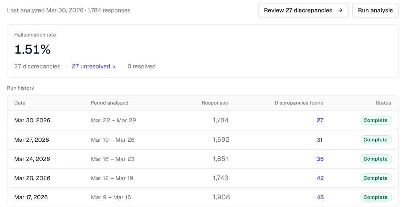This screenshot has height=207, width=409.
Task: Click the 0 resolved label
Action: point(141,66)
